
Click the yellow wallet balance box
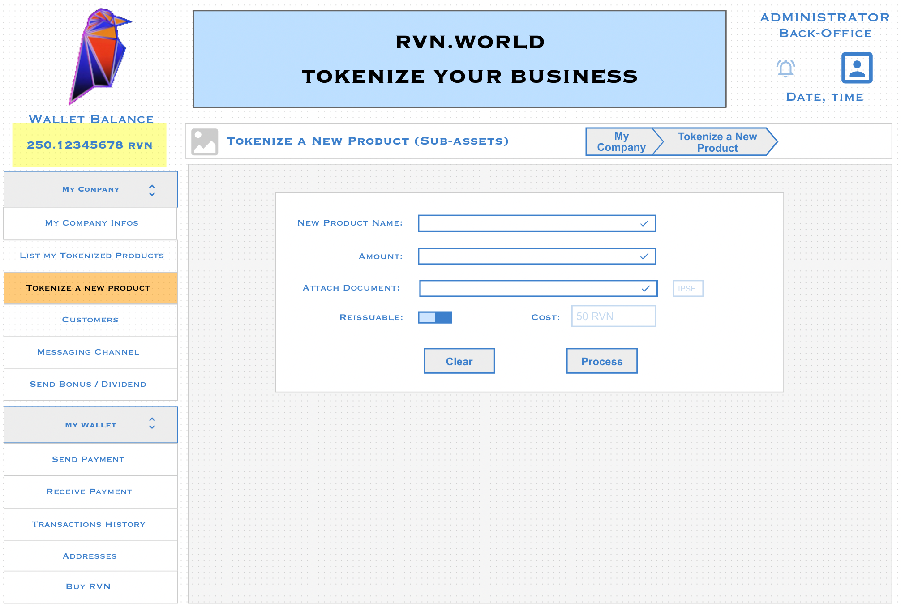90,145
